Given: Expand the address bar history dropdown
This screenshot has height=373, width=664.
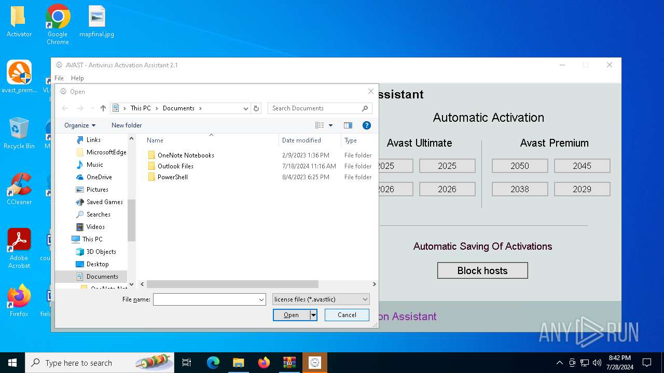Looking at the screenshot, I should pyautogui.click(x=246, y=108).
